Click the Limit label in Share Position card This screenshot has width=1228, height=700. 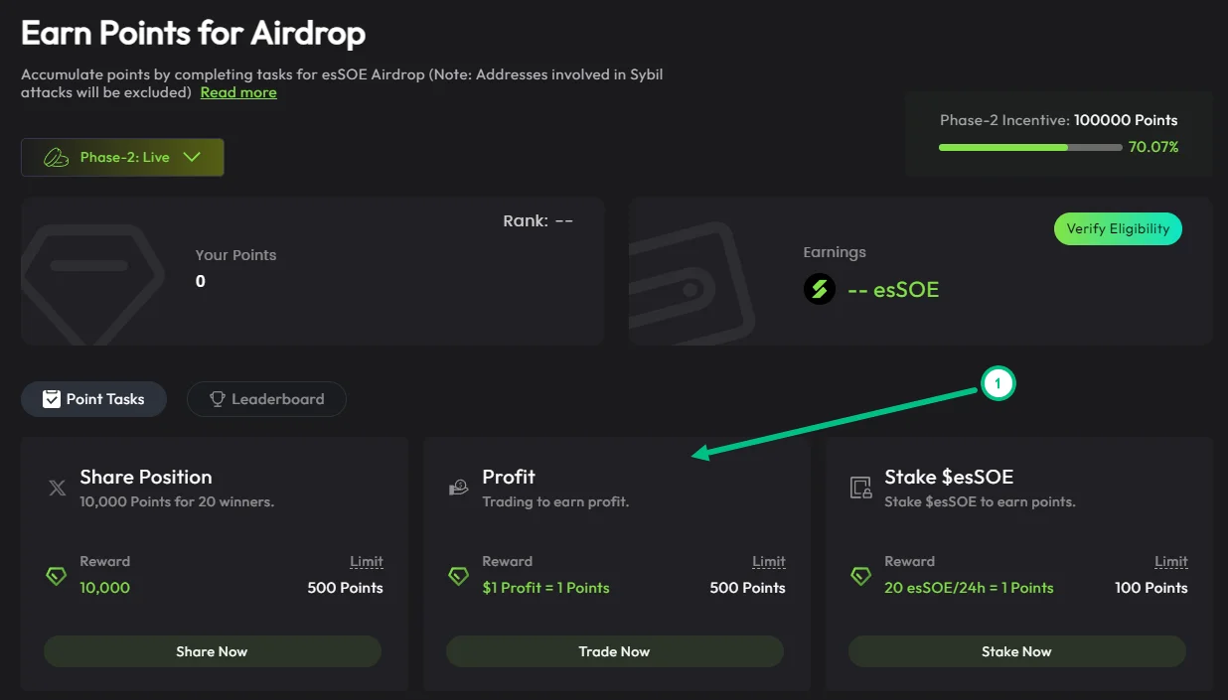367,562
